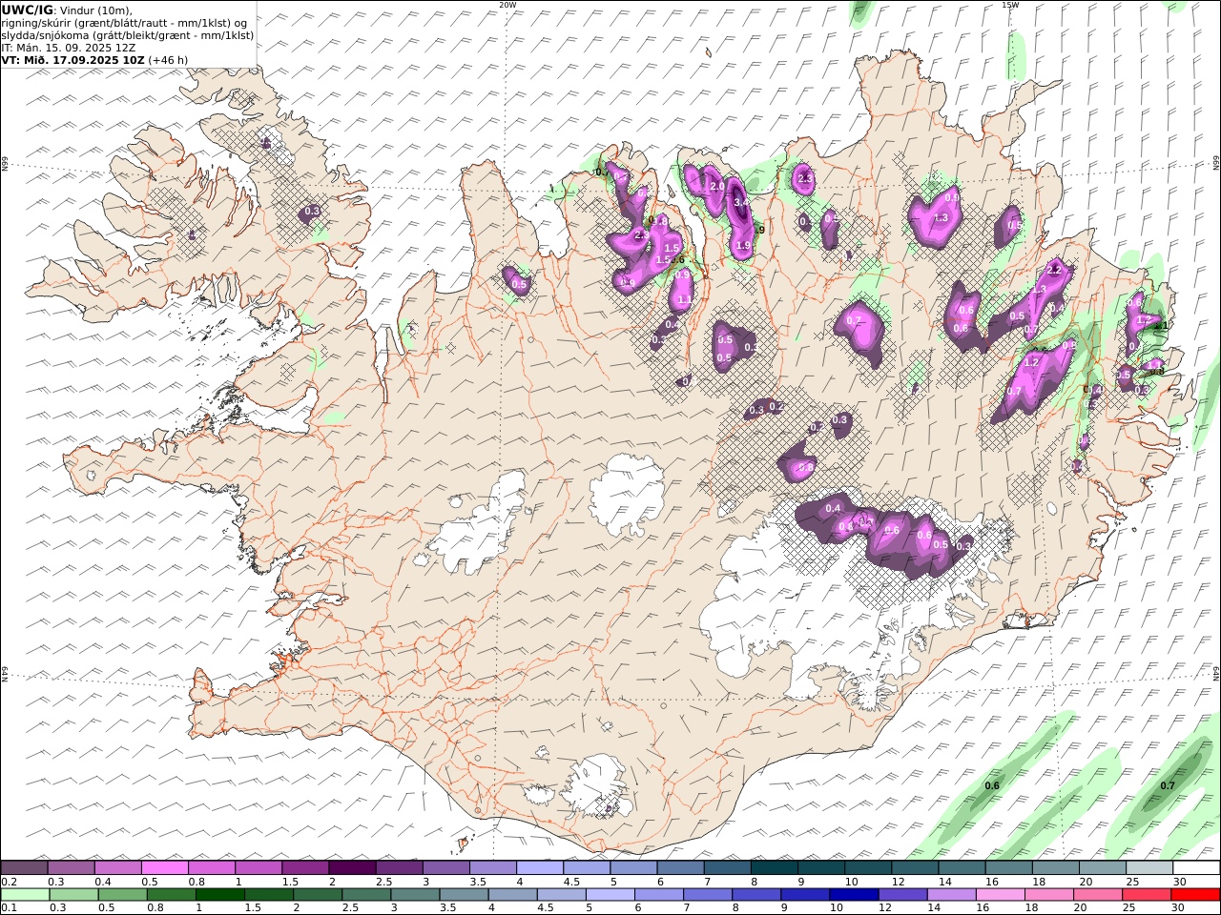Pick the pink 16 swatch in lower scale
The height and width of the screenshot is (915, 1221).
tap(1001, 895)
